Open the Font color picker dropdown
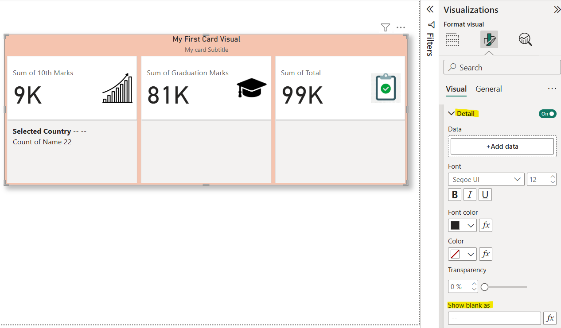Image resolution: width=561 pixels, height=328 pixels. (462, 225)
